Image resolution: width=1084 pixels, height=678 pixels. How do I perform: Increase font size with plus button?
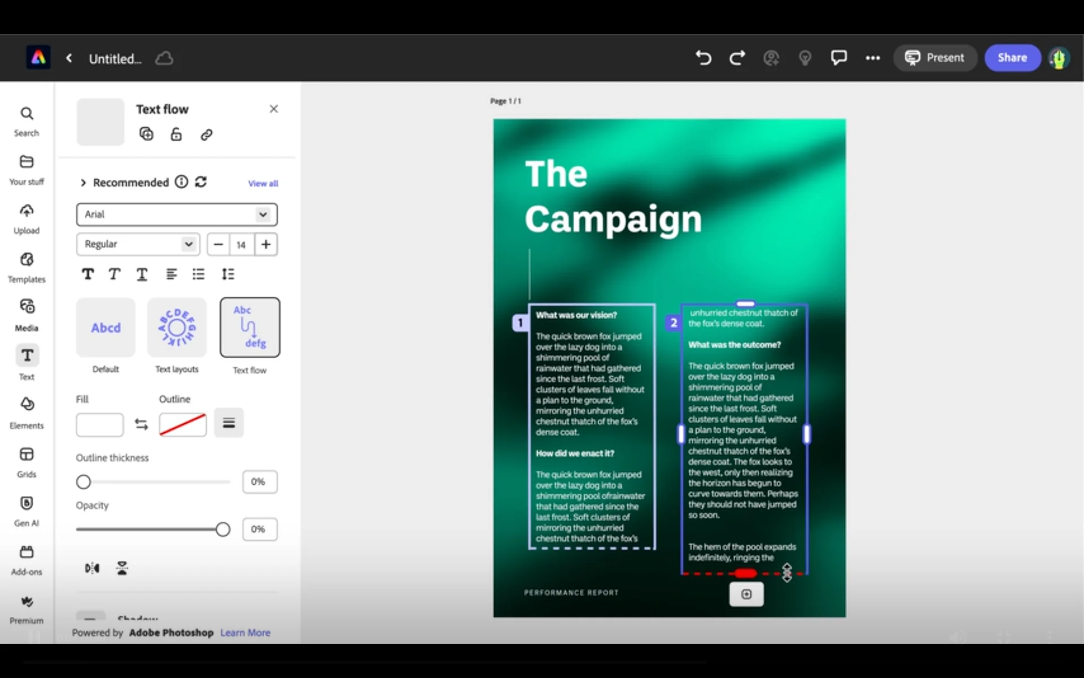coord(266,244)
